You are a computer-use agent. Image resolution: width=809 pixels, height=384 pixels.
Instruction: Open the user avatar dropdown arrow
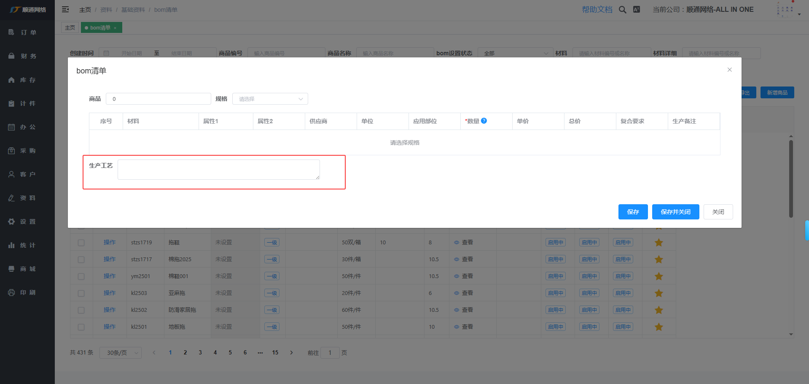799,14
